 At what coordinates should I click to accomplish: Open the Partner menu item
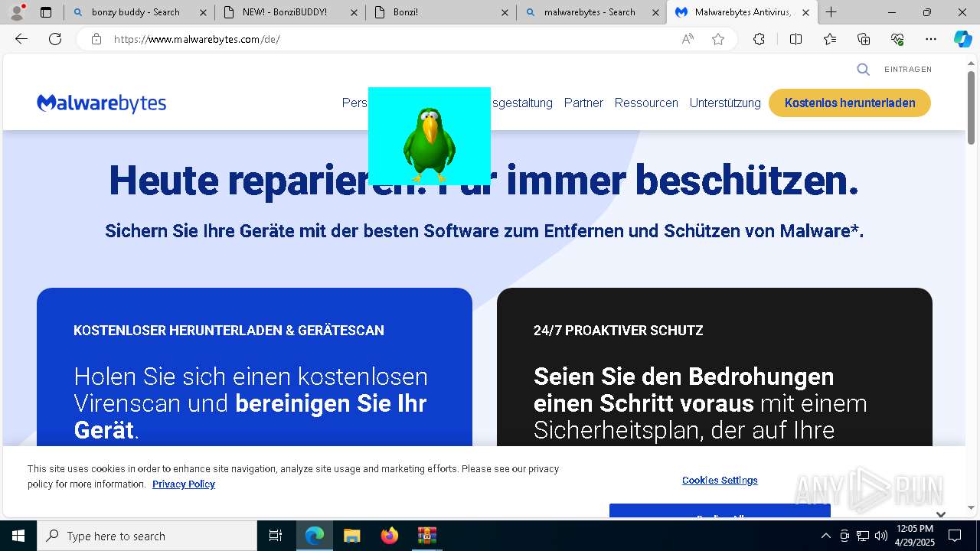583,103
